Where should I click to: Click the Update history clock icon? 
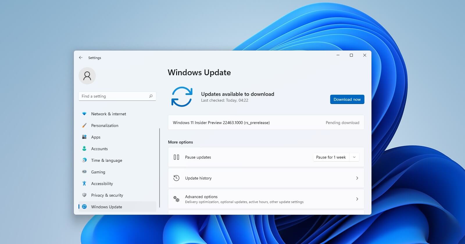coord(176,178)
